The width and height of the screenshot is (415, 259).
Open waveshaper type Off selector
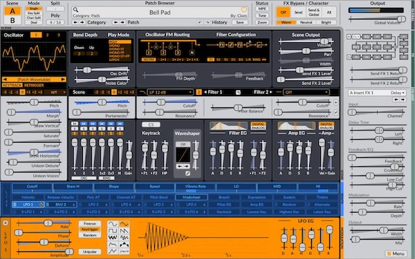pyautogui.click(x=183, y=144)
